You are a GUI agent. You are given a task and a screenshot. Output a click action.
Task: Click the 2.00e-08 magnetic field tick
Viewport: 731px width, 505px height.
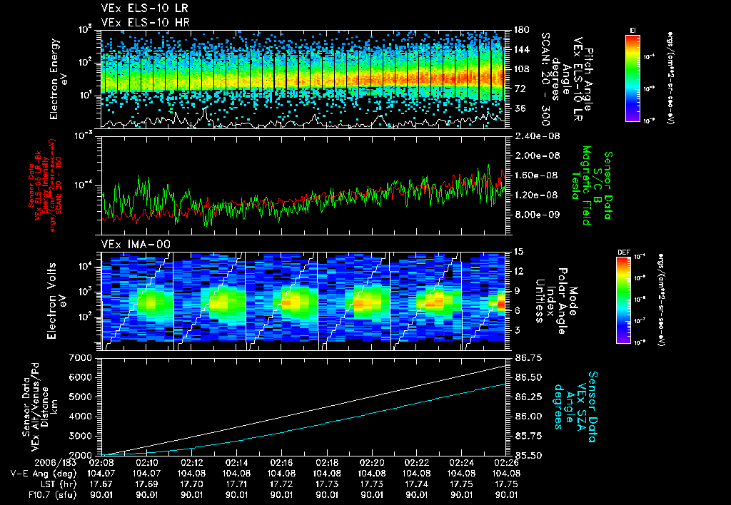click(x=537, y=155)
